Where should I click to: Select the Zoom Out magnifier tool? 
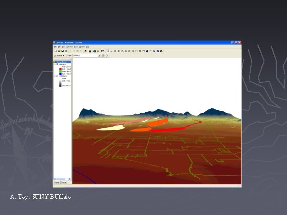pyautogui.click(x=133, y=51)
